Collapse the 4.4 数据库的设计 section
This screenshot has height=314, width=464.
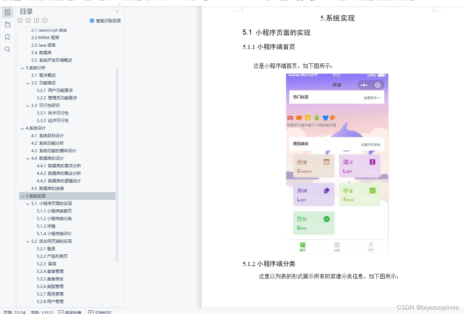(28, 158)
